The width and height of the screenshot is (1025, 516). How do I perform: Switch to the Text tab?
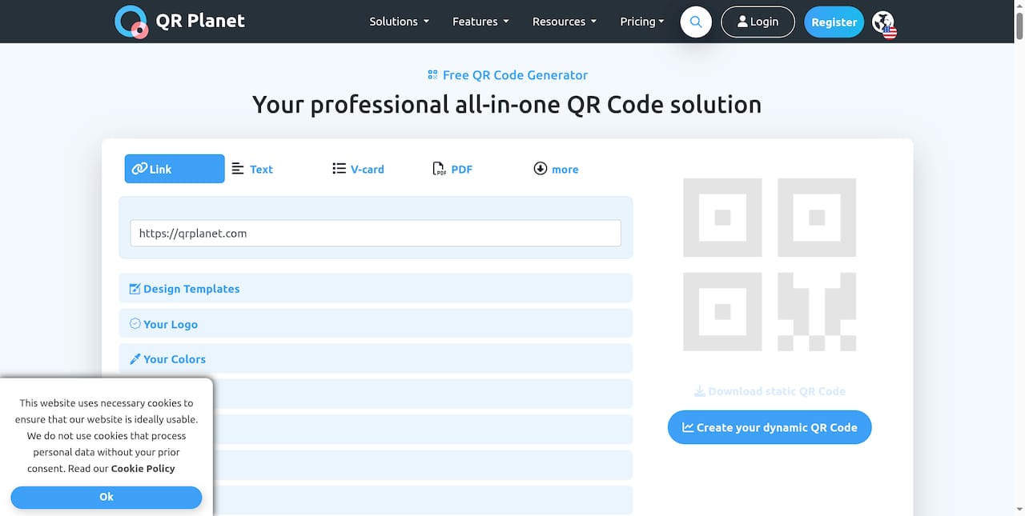[x=252, y=169]
